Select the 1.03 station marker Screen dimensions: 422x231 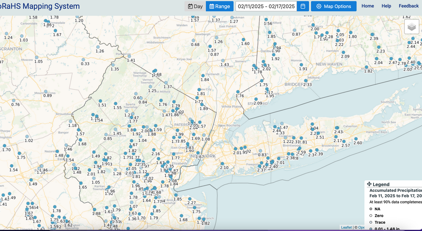tap(22, 36)
